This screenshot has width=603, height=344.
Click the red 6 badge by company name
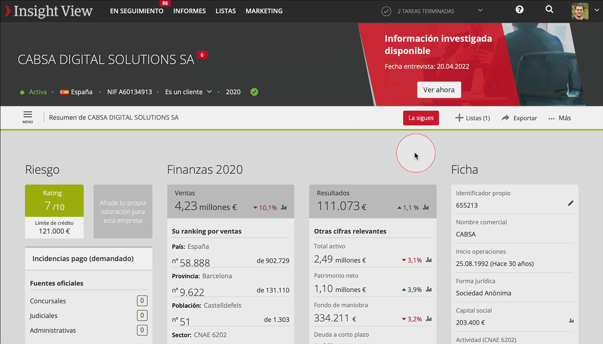pyautogui.click(x=202, y=55)
